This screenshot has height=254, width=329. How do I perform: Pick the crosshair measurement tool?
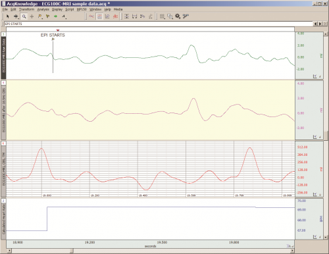[x=32, y=16]
